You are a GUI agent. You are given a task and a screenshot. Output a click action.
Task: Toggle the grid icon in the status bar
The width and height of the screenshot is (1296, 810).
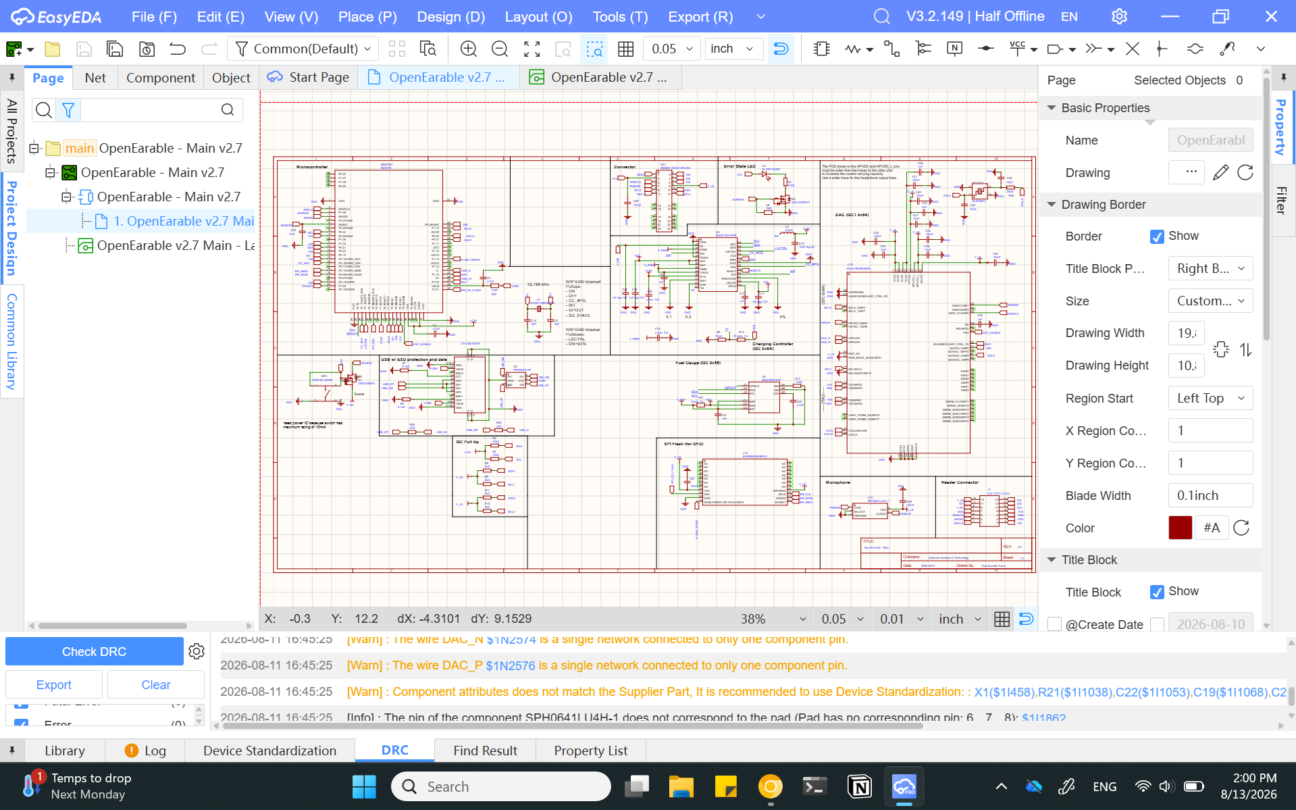[1002, 619]
